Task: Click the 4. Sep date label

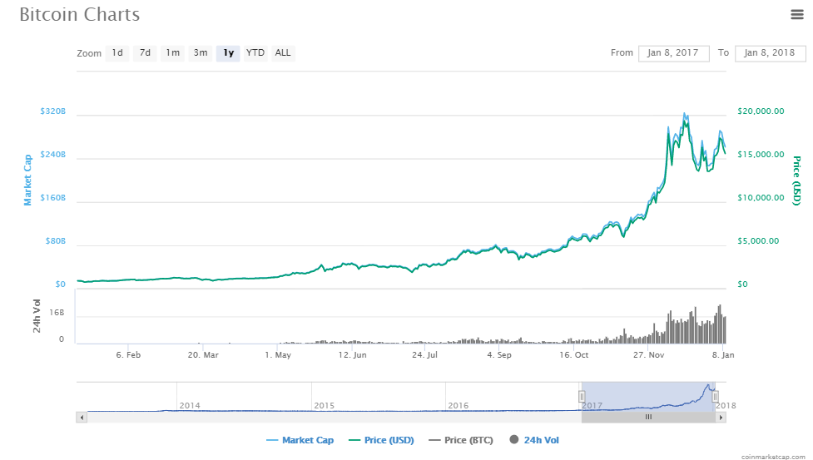Action: point(499,355)
